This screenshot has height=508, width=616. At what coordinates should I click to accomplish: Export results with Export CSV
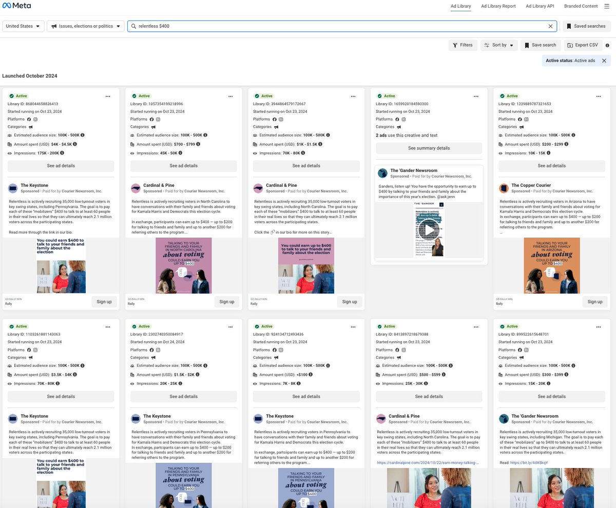tap(583, 45)
